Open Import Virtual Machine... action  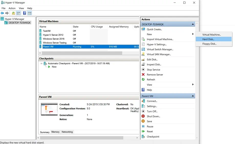[160, 39]
